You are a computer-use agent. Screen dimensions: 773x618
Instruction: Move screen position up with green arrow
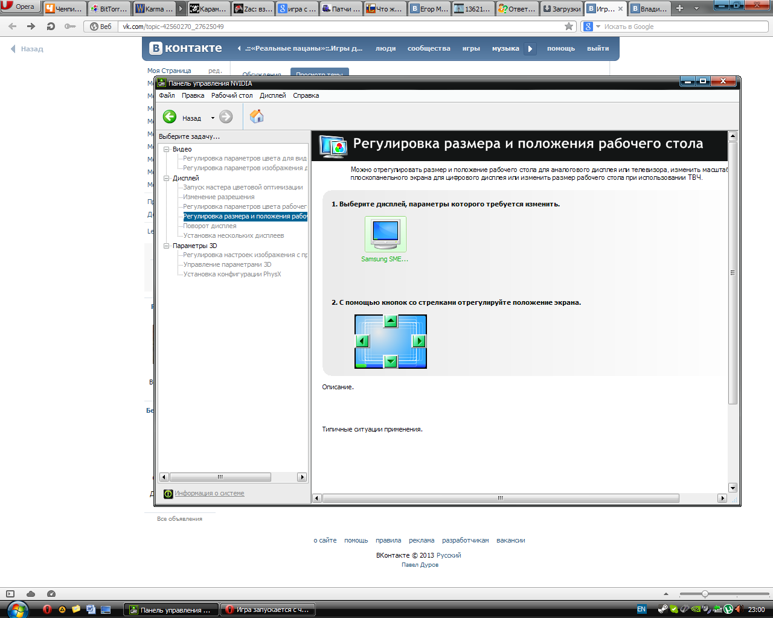click(391, 321)
